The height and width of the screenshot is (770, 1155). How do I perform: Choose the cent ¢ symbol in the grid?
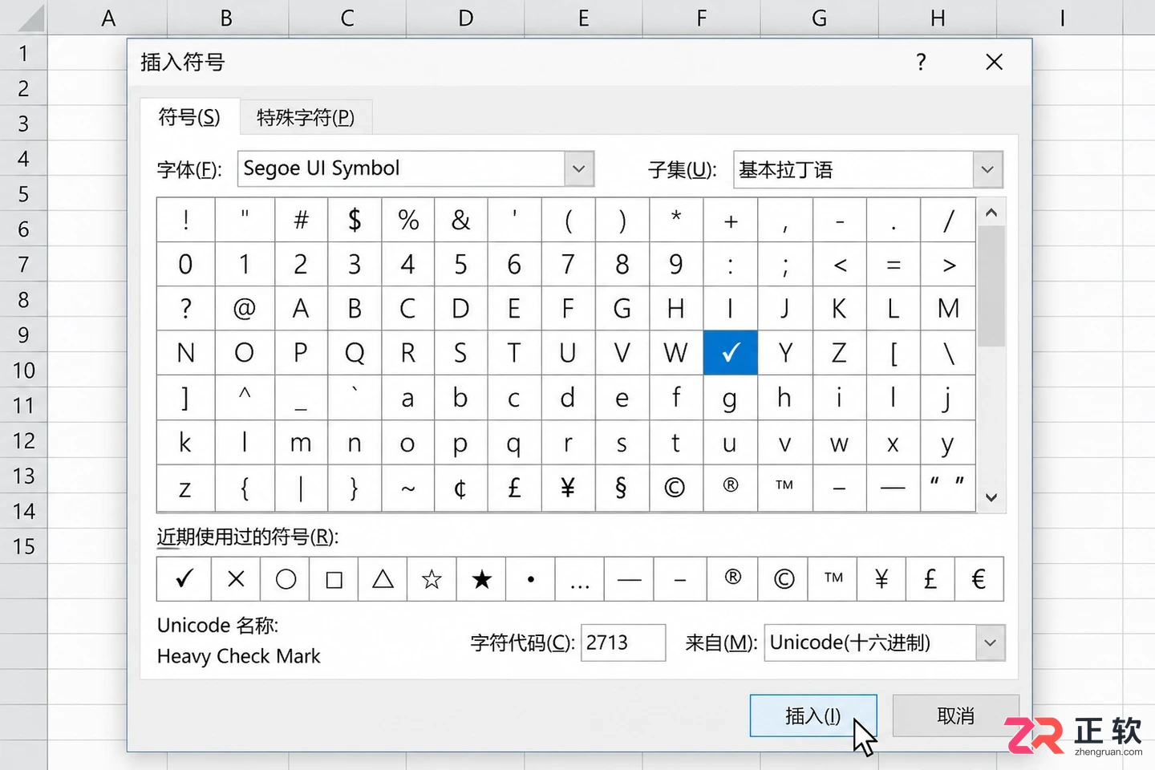tap(460, 487)
